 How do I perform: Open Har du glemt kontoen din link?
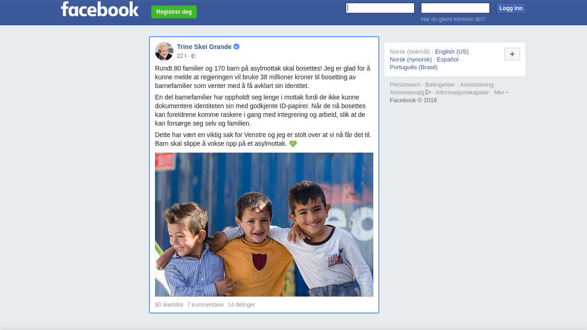pos(453,19)
